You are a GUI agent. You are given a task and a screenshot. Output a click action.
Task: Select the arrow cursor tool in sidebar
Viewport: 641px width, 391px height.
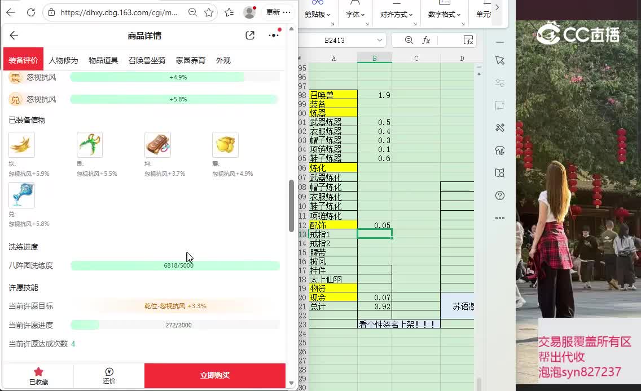tap(499, 60)
